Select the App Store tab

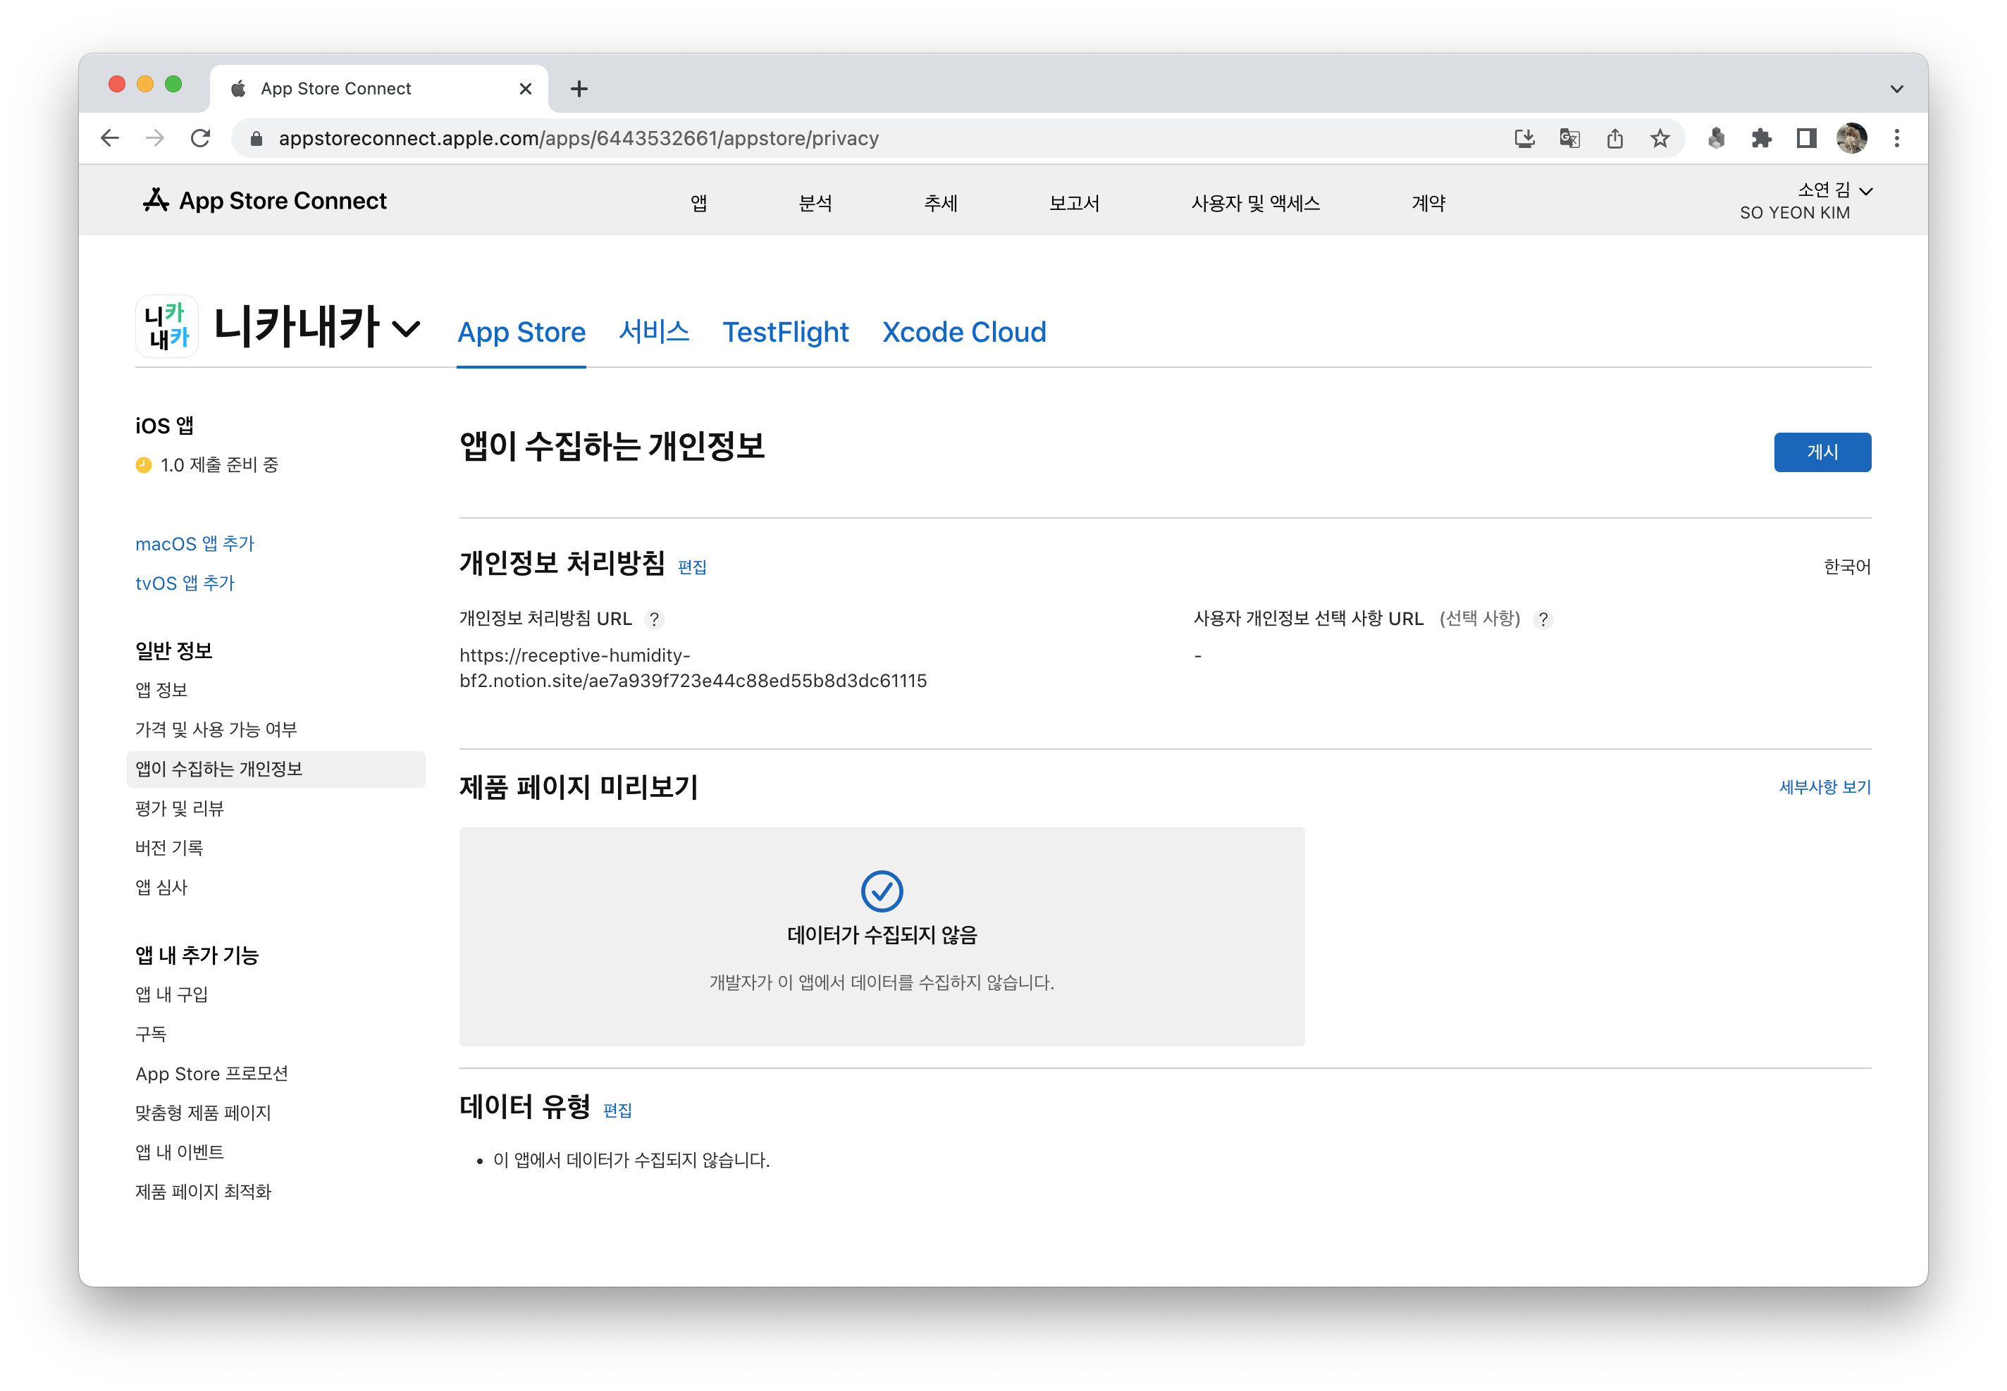pos(521,332)
